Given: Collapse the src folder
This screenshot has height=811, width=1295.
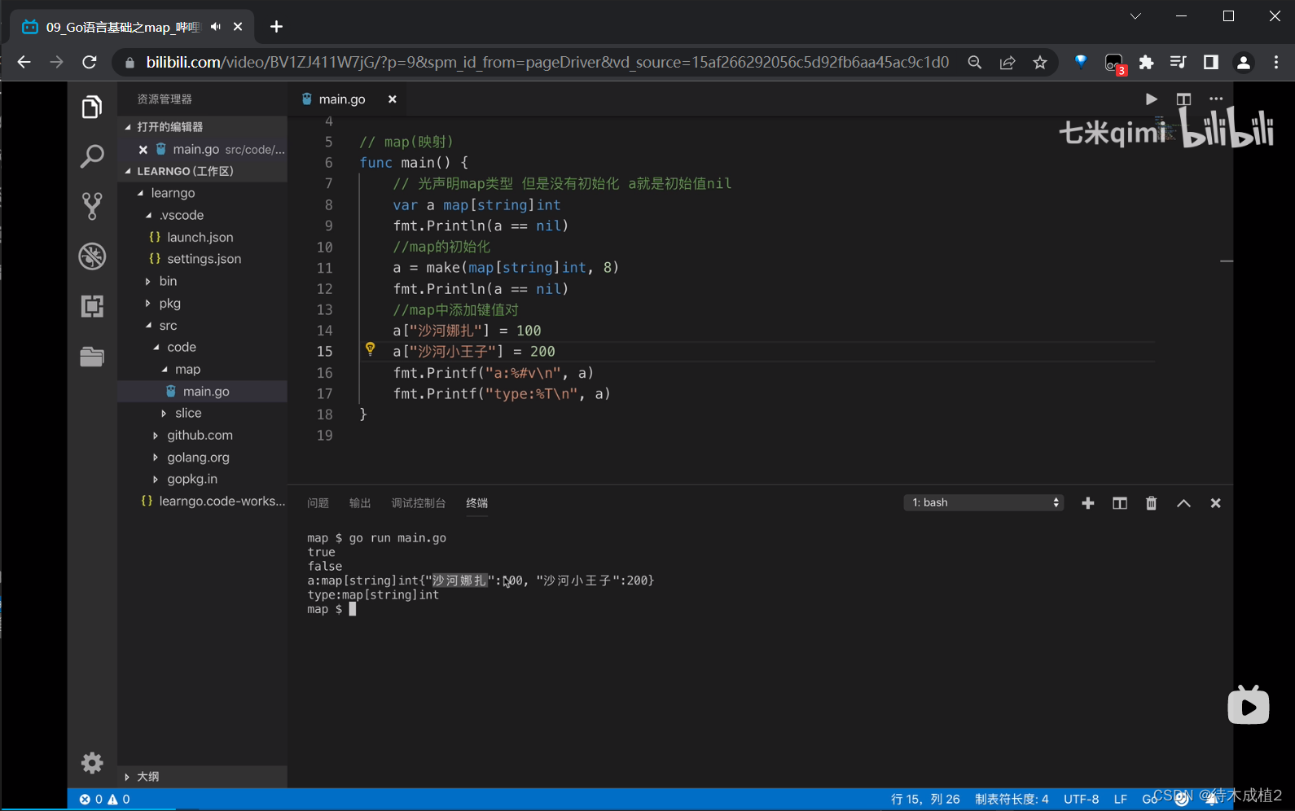Looking at the screenshot, I should point(148,325).
